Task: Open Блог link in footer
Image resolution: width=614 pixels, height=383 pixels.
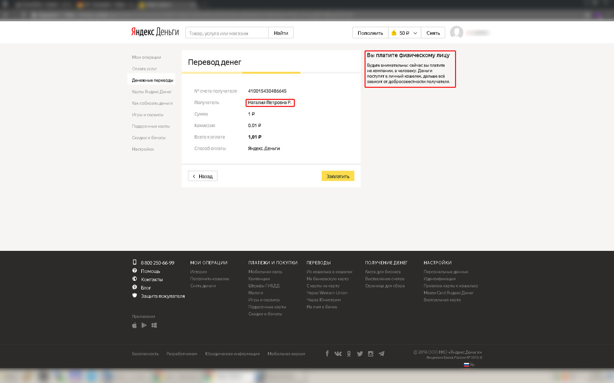Action: (146, 288)
